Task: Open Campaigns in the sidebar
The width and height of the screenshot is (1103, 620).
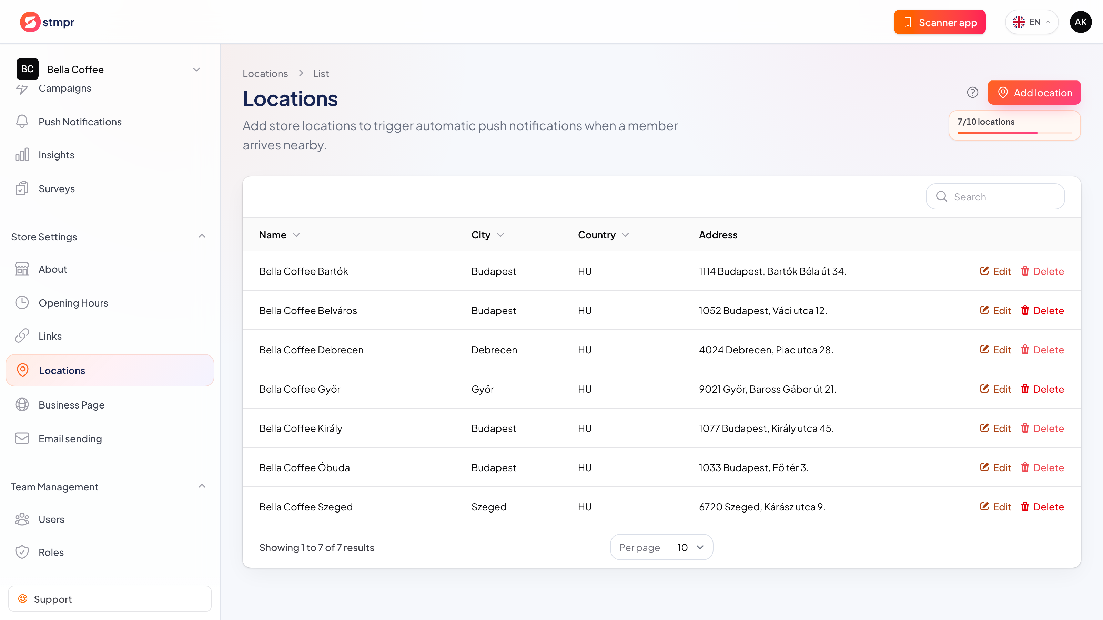Action: (x=65, y=88)
